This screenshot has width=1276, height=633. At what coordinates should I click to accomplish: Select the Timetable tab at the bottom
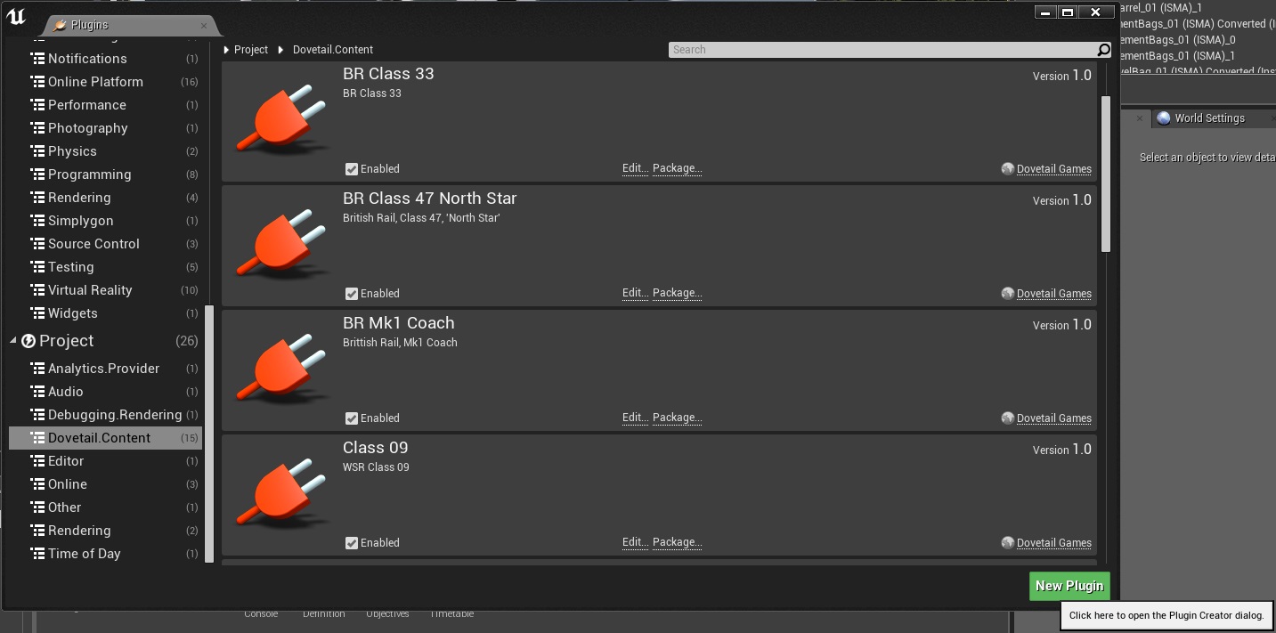click(x=453, y=613)
